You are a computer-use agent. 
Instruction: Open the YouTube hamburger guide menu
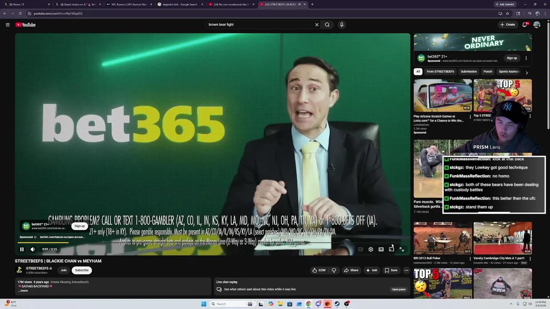[7, 24]
